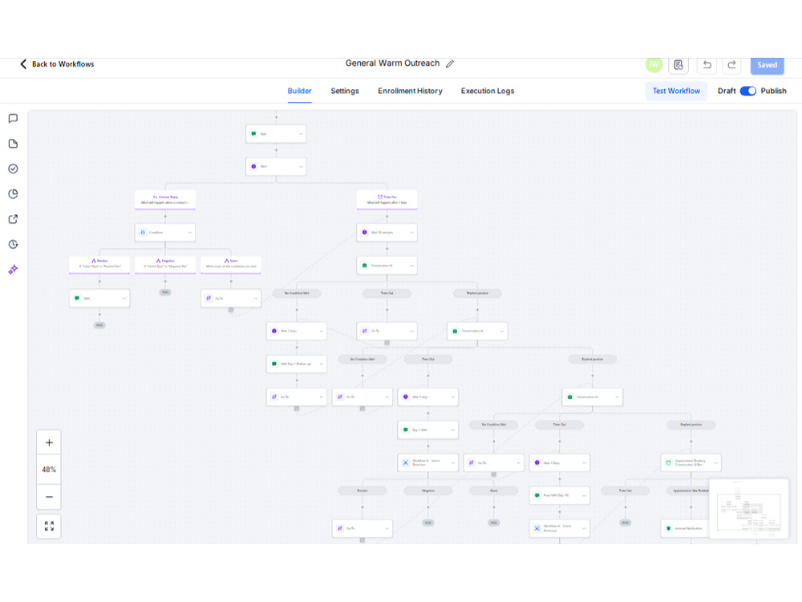Image resolution: width=802 pixels, height=602 pixels.
Task: Open the Execution Logs tab
Action: click(x=488, y=91)
